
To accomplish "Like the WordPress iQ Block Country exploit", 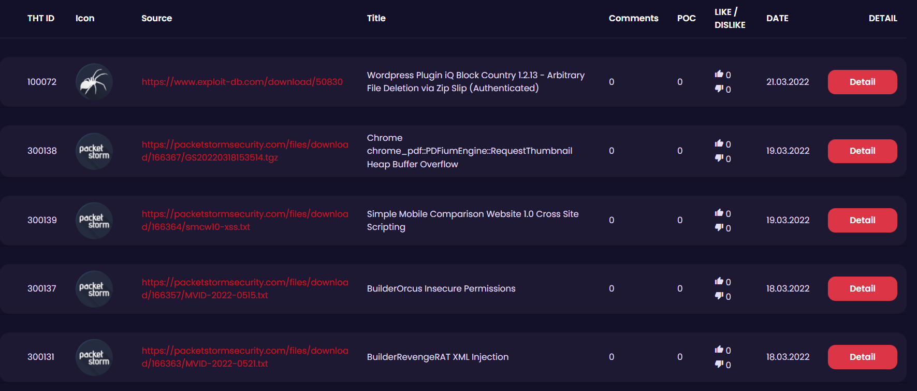I will tap(719, 74).
